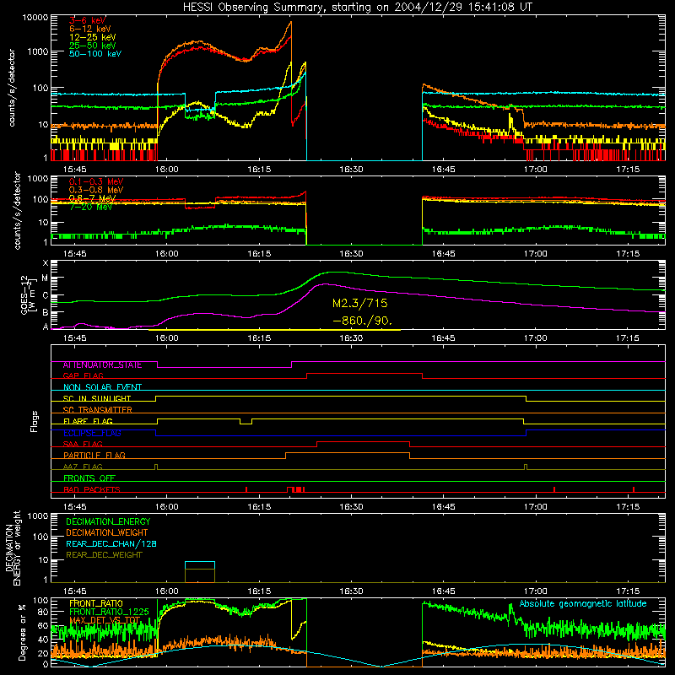Select the SC_IN_SUNLIGHT flag label
The width and height of the screenshot is (675, 675).
(x=97, y=398)
